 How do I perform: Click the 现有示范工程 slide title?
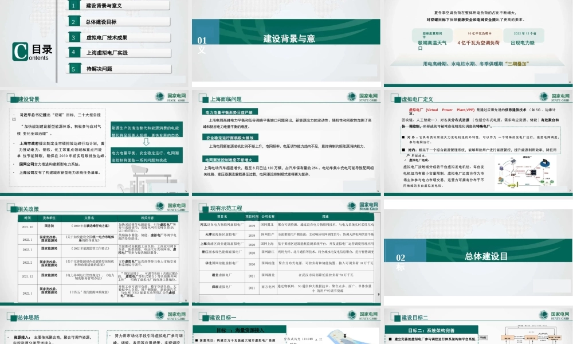point(226,208)
